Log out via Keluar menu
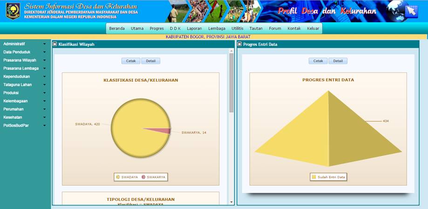 [x=313, y=28]
